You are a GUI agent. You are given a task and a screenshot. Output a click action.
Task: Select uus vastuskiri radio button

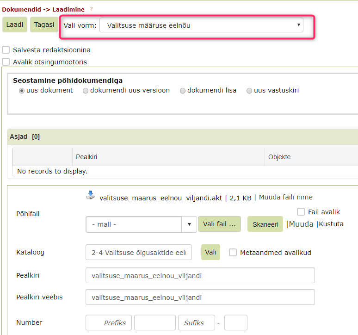[x=249, y=91]
